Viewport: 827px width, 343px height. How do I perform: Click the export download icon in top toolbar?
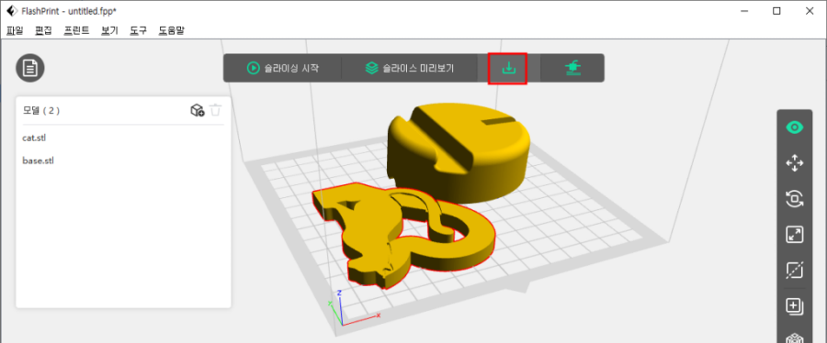click(x=508, y=69)
